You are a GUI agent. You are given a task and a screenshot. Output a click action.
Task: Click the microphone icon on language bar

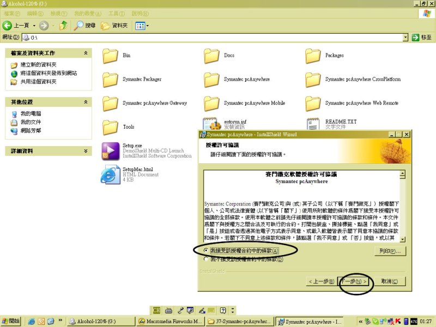180,310
